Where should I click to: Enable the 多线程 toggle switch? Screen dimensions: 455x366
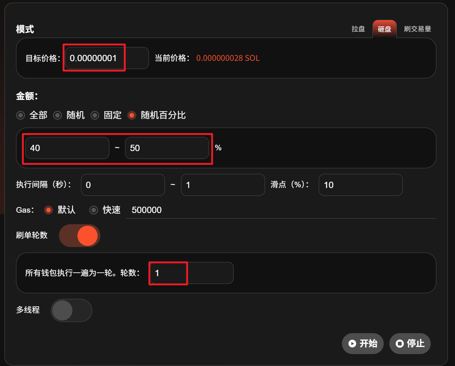pos(71,310)
